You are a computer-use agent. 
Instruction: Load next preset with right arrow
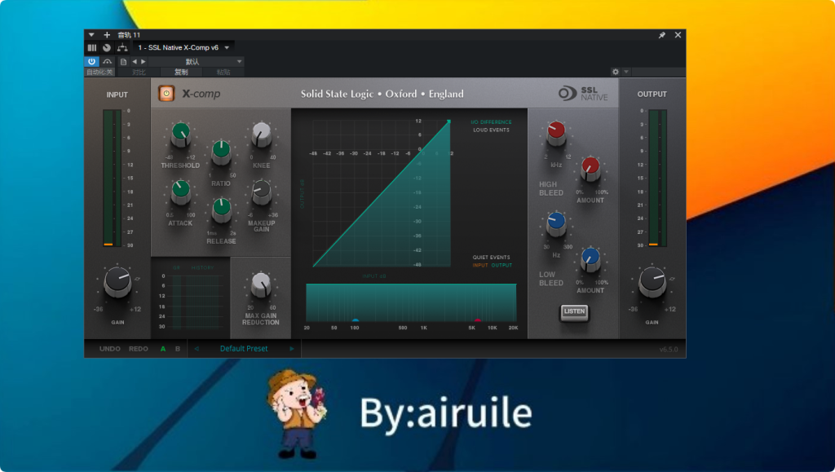pos(144,62)
